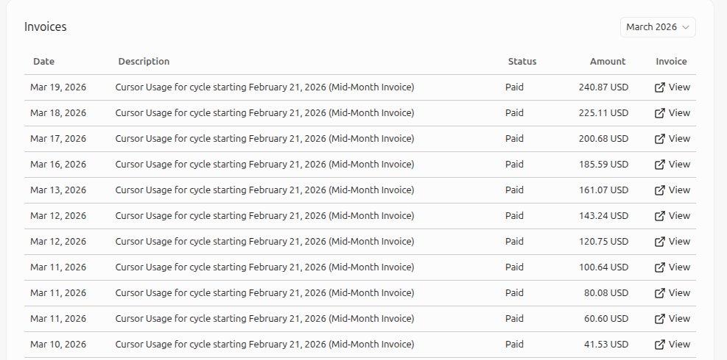The height and width of the screenshot is (360, 727).
Task: Click external-link icon for 240.87 USD invoice
Action: [x=659, y=87]
